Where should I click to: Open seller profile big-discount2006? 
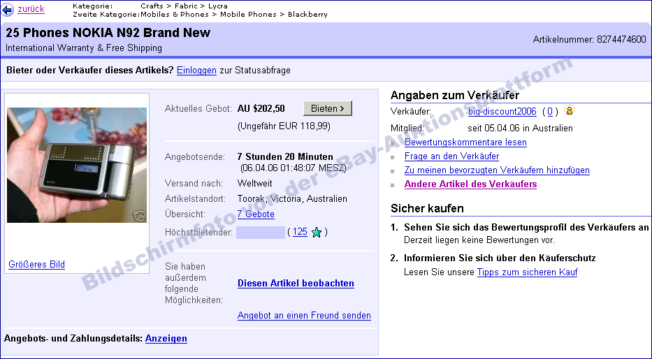tap(502, 111)
